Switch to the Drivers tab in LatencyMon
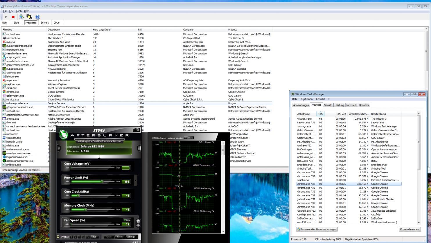The height and width of the screenshot is (243, 431). [x=45, y=23]
